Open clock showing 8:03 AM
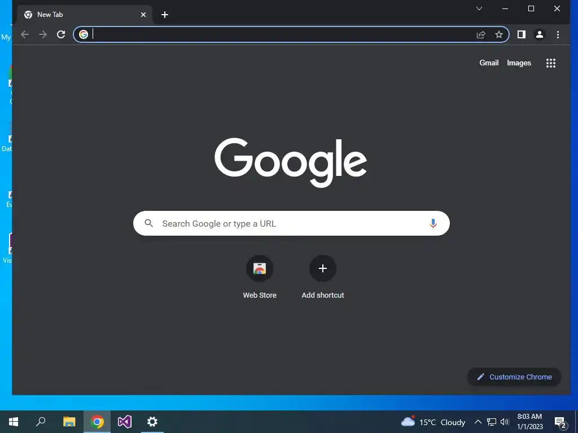This screenshot has width=578, height=433. coord(529,422)
